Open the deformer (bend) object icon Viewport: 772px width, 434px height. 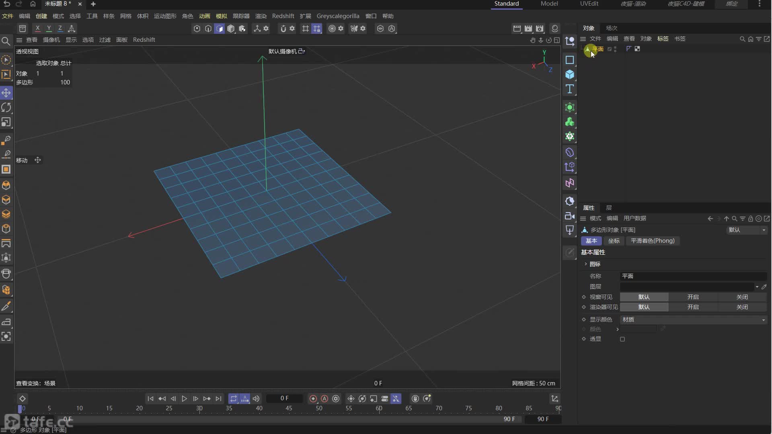coord(570,152)
